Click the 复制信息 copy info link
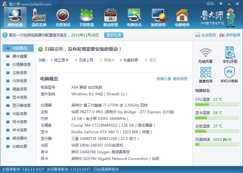The image size is (243, 173). (x=180, y=79)
